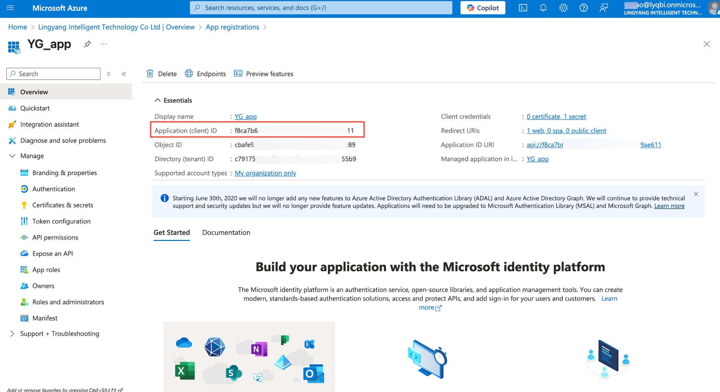Open the notifications bell
Image resolution: width=720 pixels, height=392 pixels.
(543, 8)
